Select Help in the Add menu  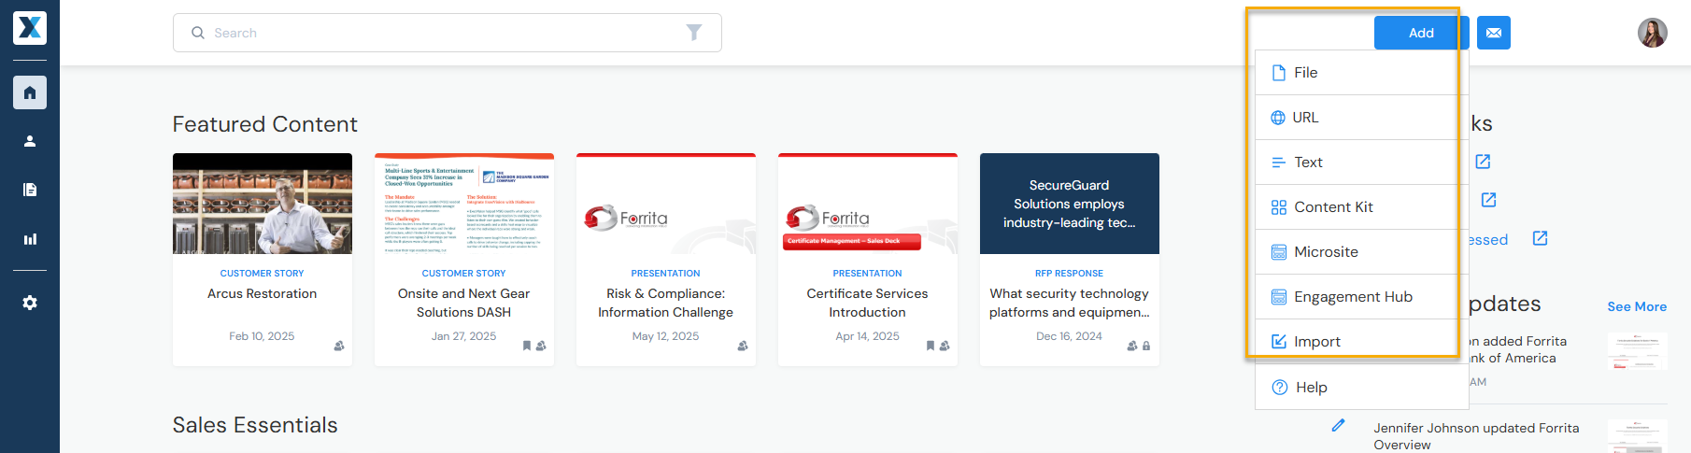(x=1361, y=388)
